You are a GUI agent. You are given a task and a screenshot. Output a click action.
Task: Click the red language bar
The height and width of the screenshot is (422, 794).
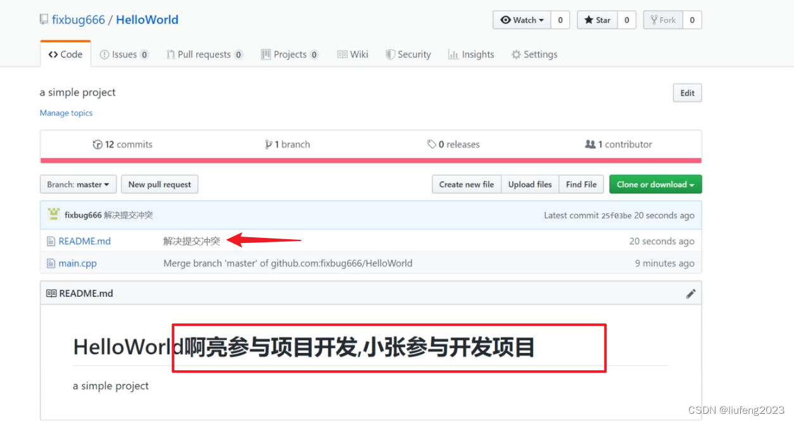[371, 161]
